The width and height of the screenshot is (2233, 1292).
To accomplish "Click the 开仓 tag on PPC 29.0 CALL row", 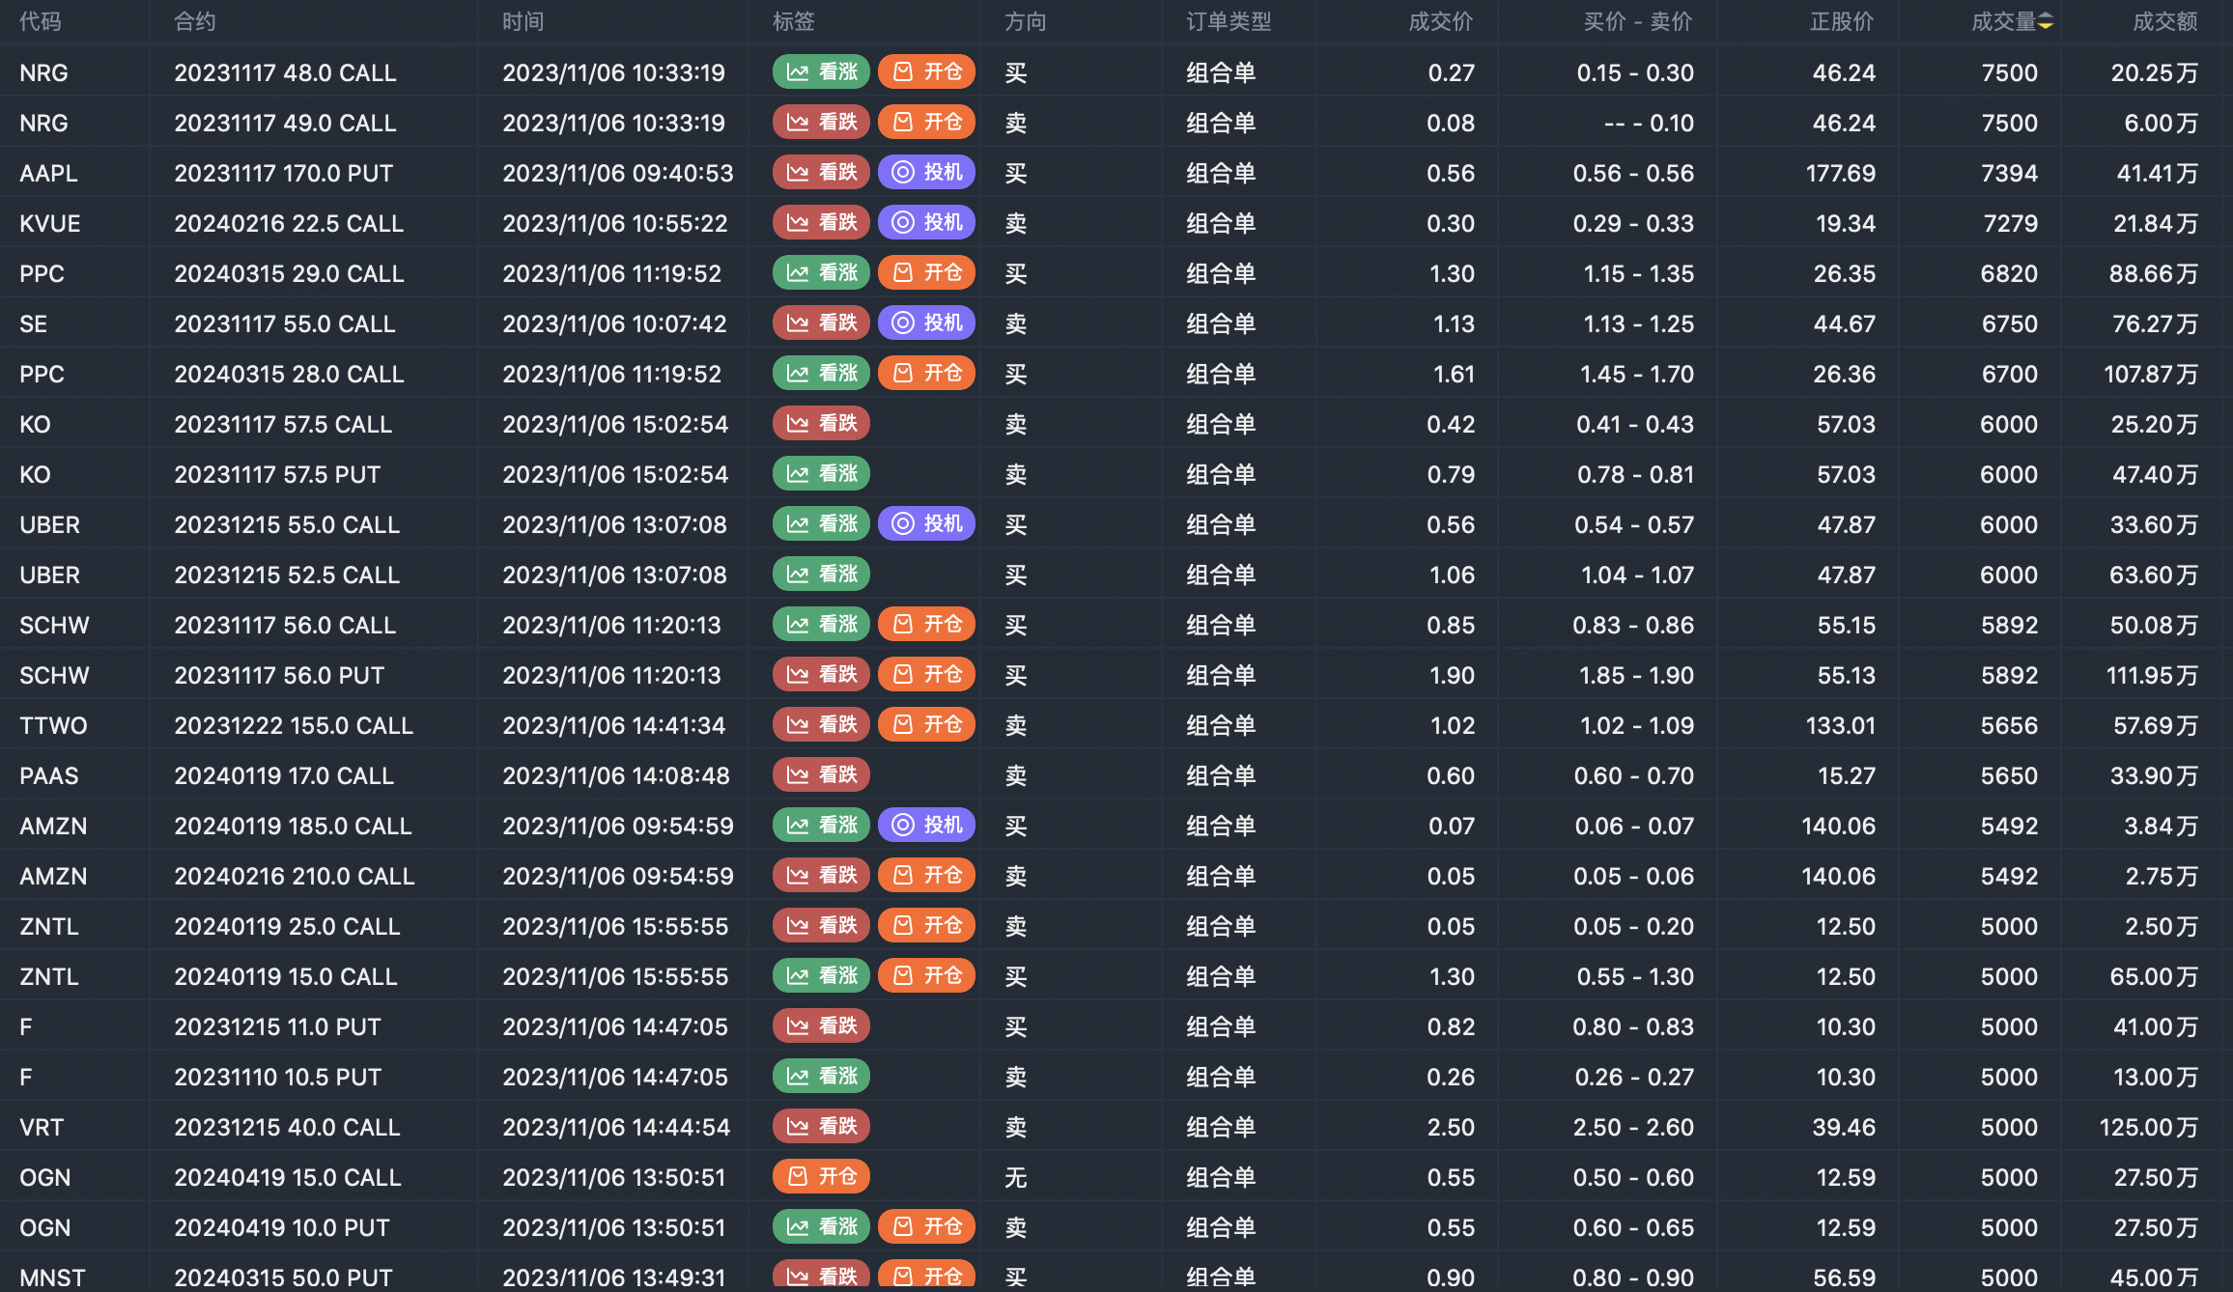I will point(927,273).
